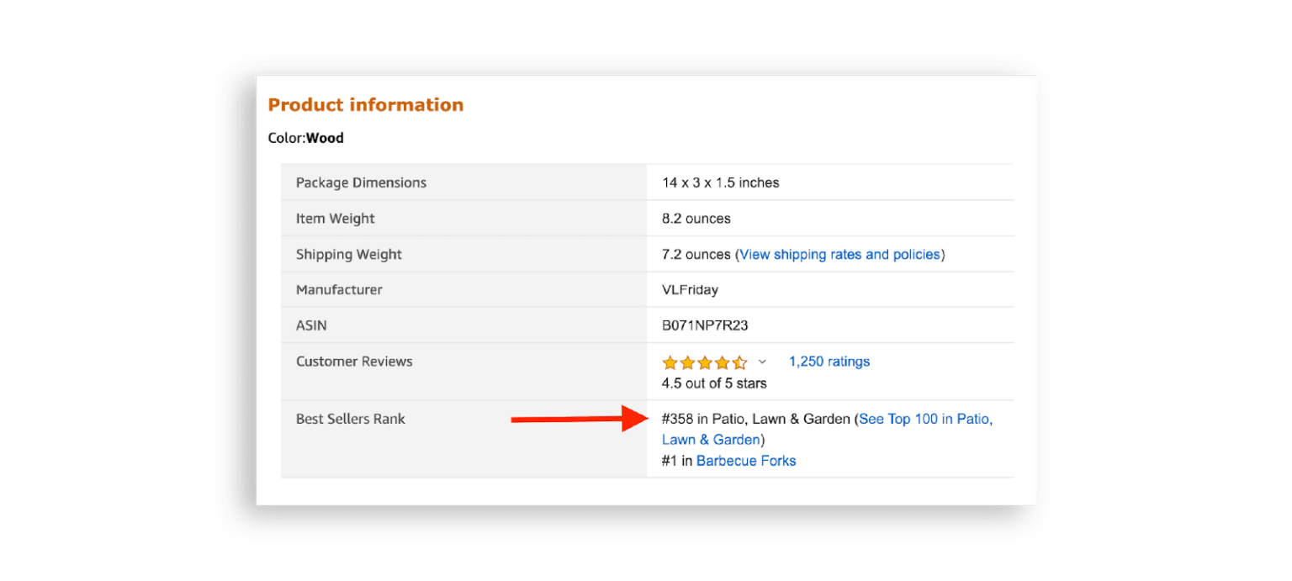Click the Manufacturer value VLFriday
The image size is (1292, 581).
pos(690,289)
